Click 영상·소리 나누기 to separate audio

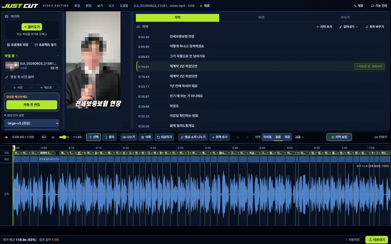tap(193, 137)
